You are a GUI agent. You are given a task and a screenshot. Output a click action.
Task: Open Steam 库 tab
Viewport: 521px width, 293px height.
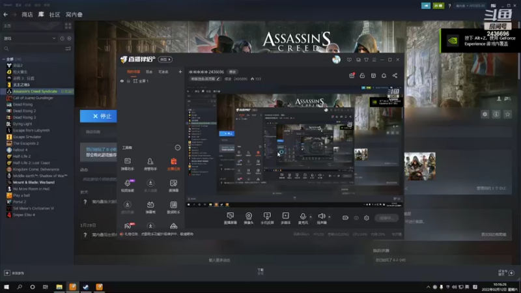[x=41, y=14]
